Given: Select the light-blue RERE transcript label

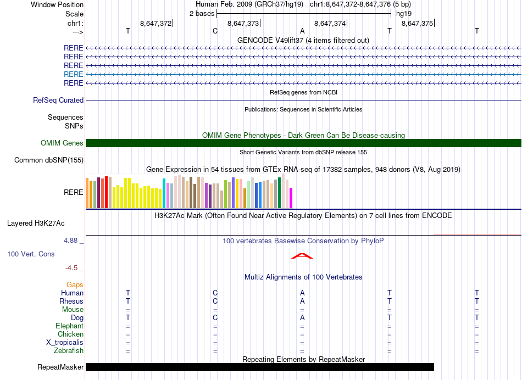Looking at the screenshot, I should click(73, 74).
